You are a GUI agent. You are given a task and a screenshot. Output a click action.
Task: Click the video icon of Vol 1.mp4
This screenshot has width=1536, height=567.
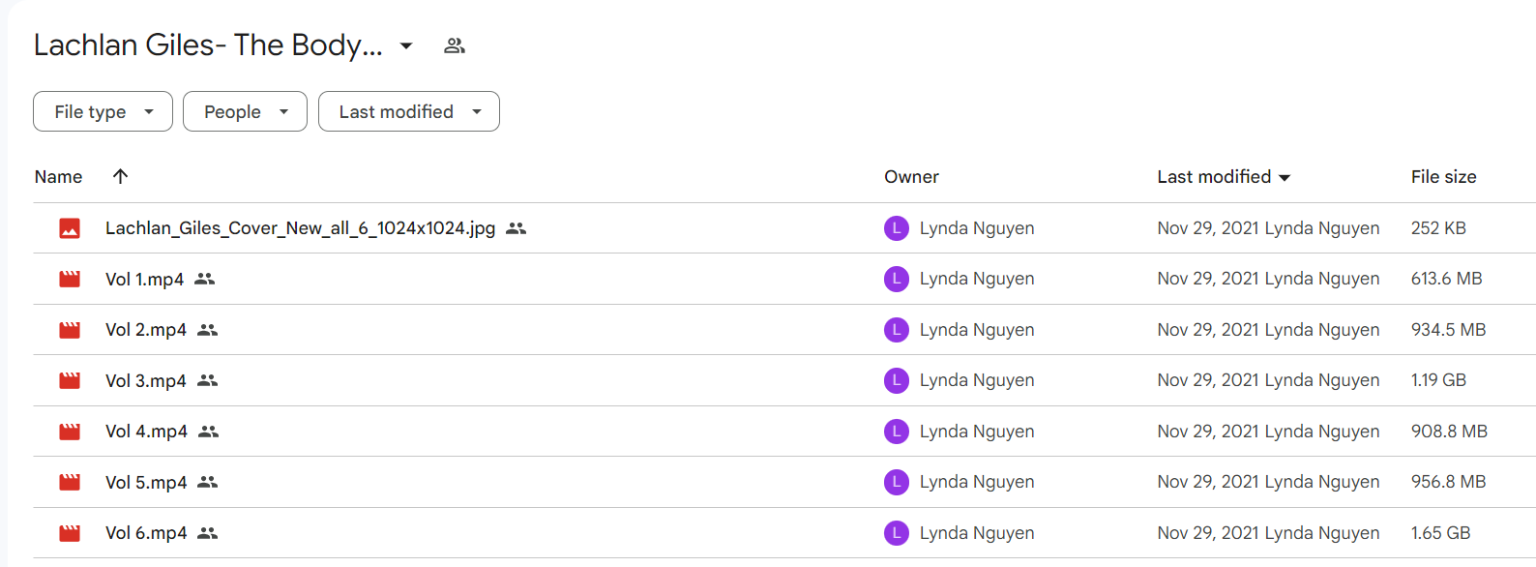click(x=70, y=280)
